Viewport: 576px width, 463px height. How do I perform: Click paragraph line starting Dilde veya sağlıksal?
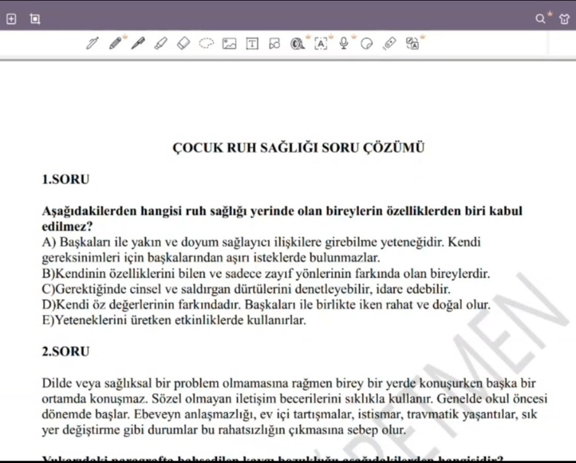289,383
